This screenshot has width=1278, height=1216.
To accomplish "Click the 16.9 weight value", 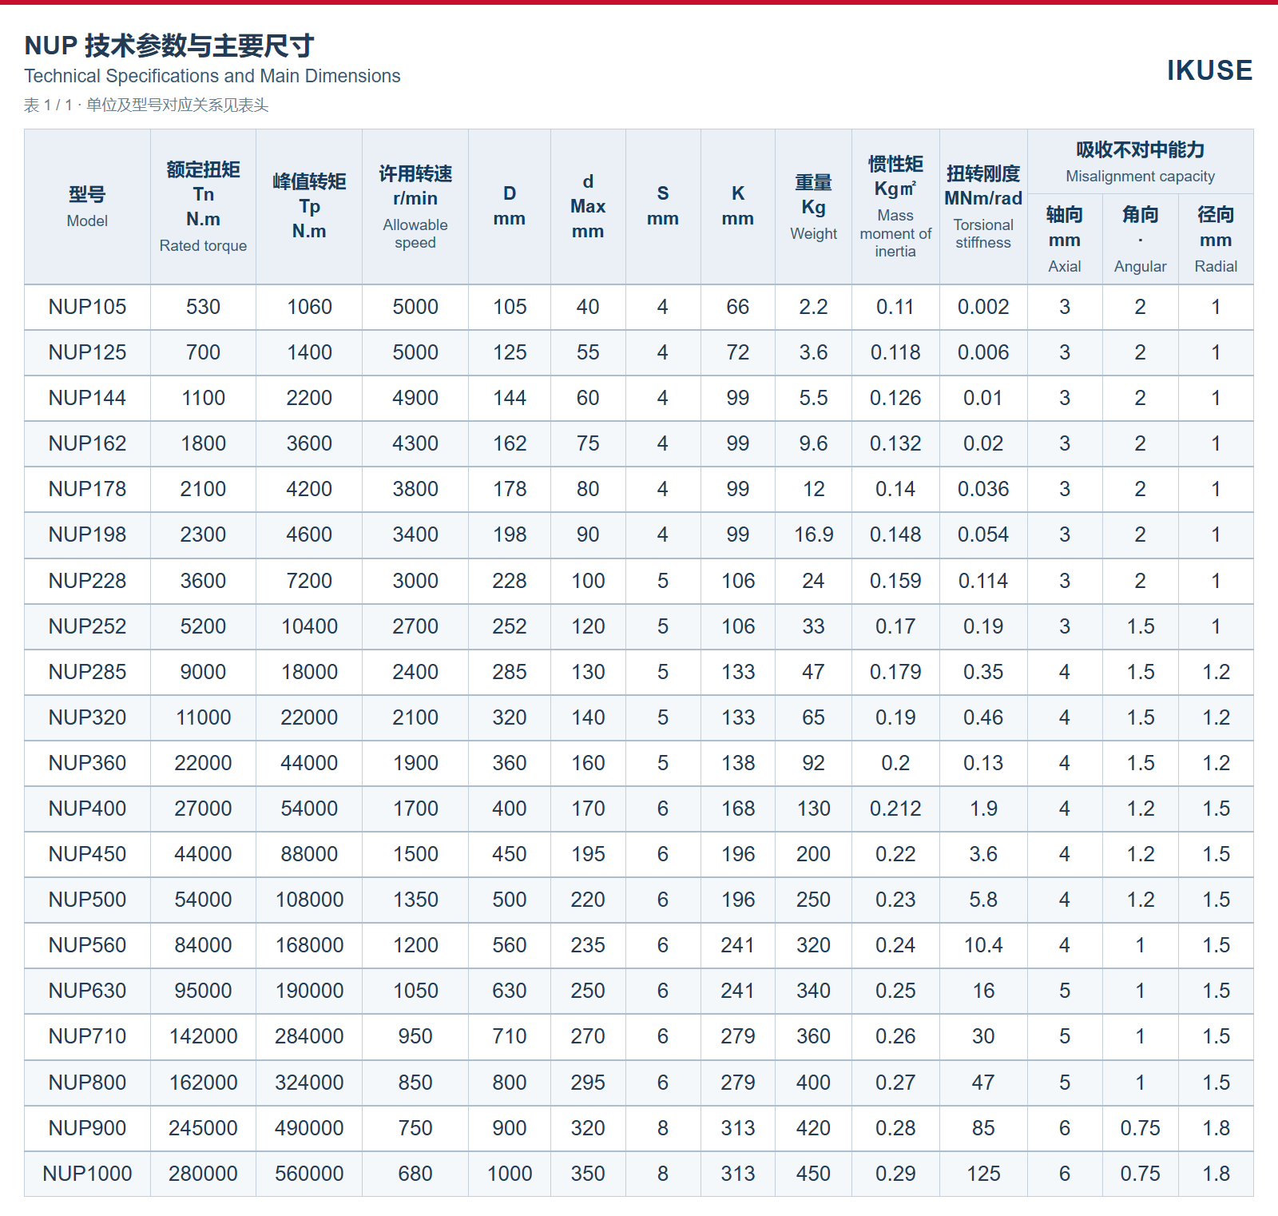I will pyautogui.click(x=813, y=534).
